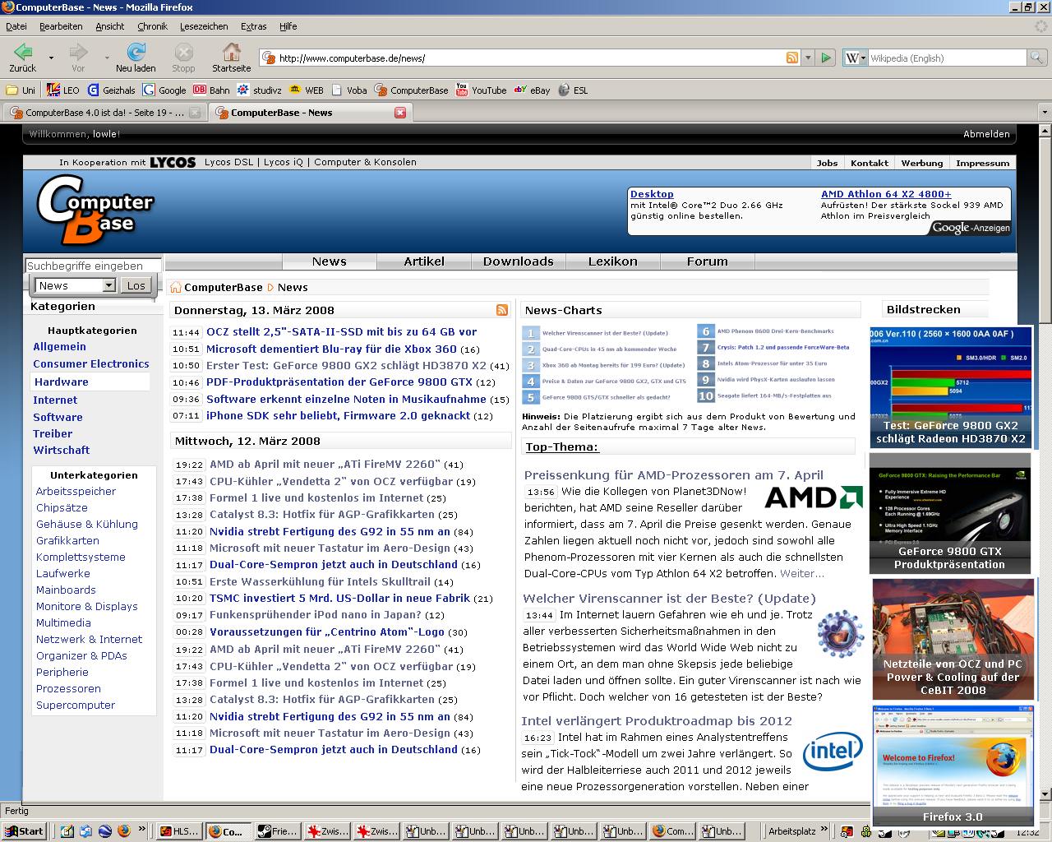Open the Wikipedia search engine dropdown
Viewport: 1052px width, 842px height.
pyautogui.click(x=855, y=58)
